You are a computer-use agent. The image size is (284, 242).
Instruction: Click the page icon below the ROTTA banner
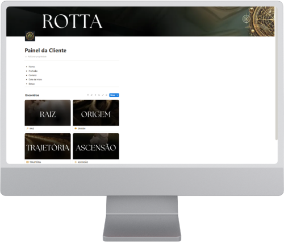[30, 36]
